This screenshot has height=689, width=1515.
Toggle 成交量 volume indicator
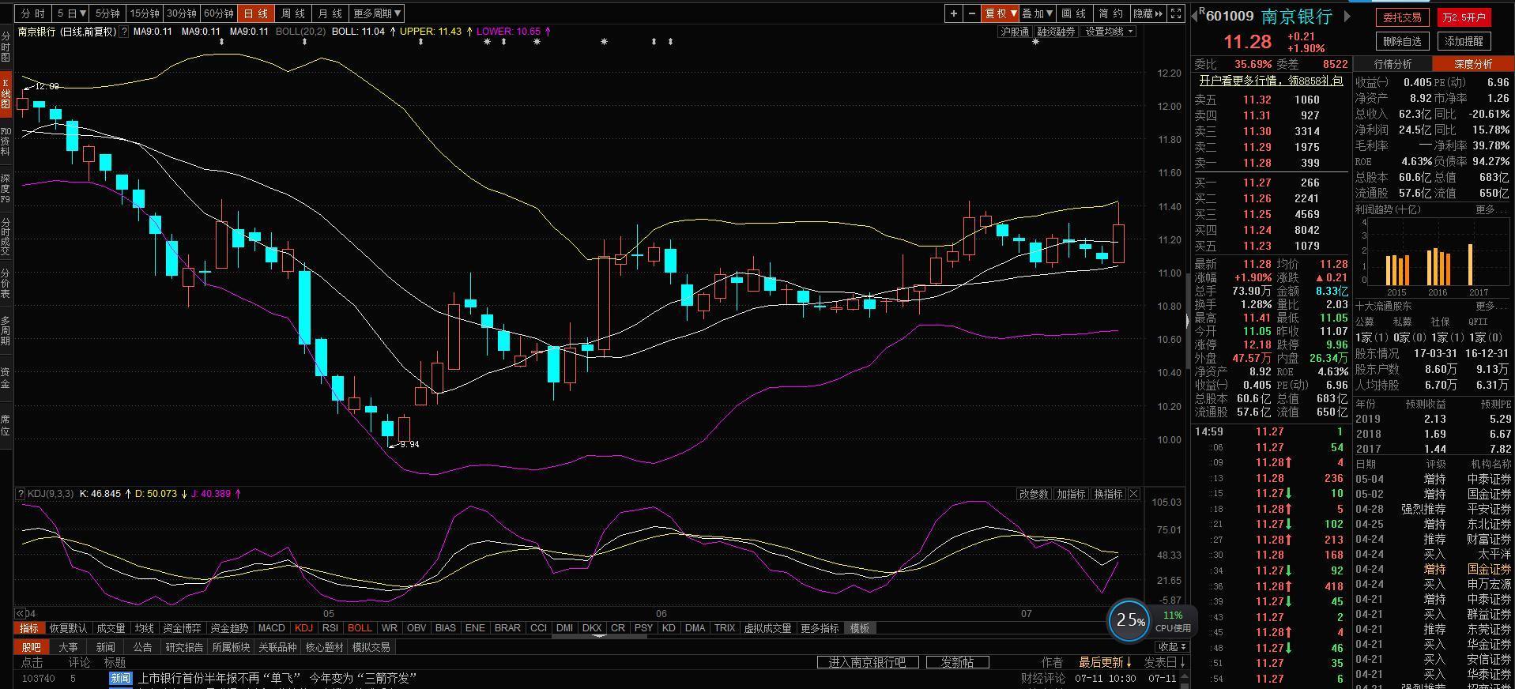tap(111, 628)
